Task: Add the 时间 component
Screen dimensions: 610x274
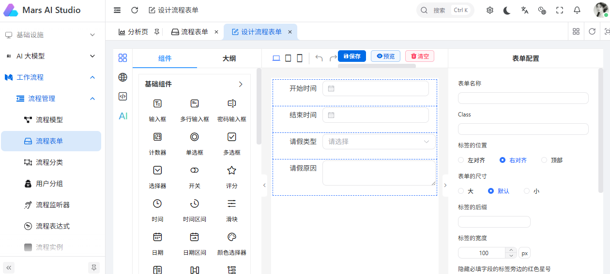Action: pos(157,211)
